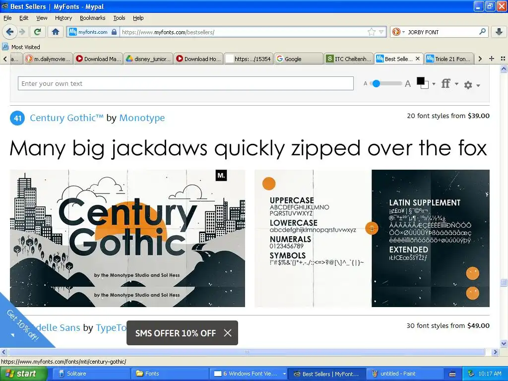
Task: Click the small A size label
Action: (366, 83)
